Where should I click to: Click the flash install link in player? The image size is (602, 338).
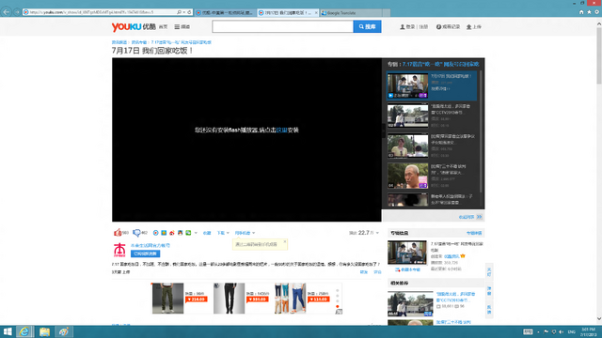point(281,130)
